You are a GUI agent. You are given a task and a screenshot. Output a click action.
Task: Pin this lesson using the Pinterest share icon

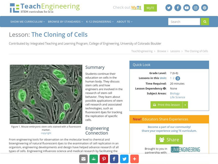[103, 159]
